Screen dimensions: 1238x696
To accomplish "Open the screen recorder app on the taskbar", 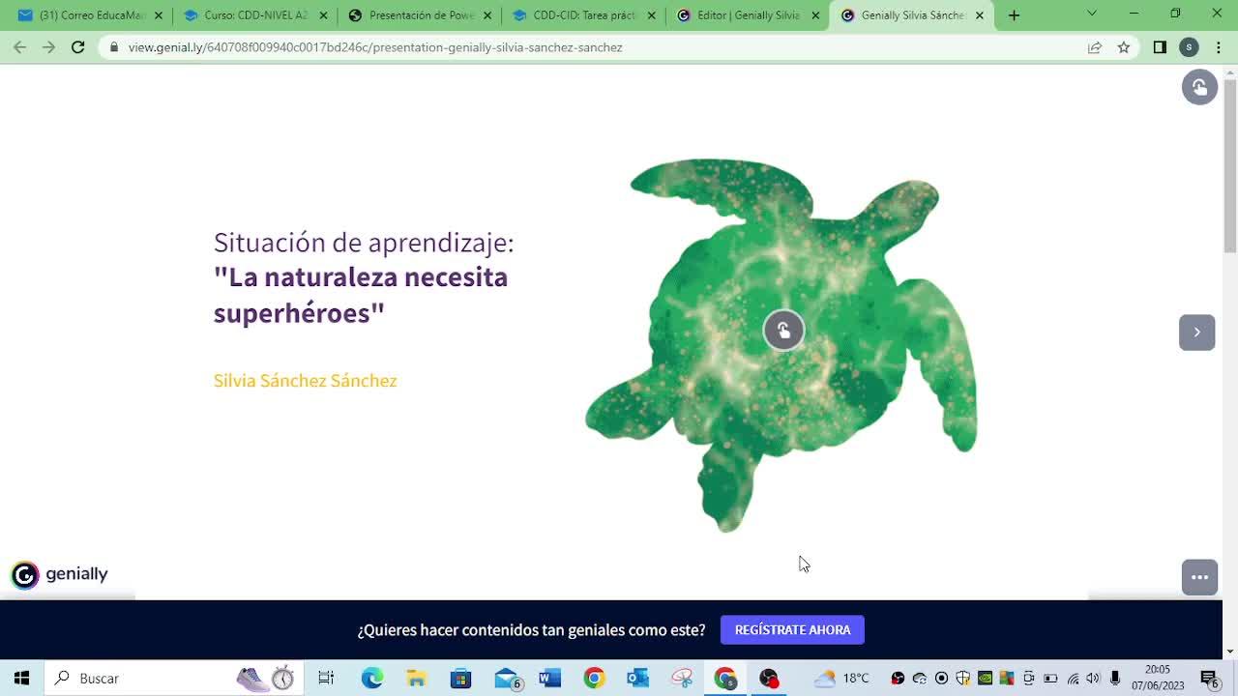I will 770,679.
